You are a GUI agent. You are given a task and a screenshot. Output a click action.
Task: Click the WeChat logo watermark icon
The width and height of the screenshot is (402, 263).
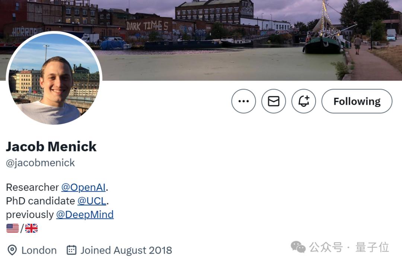click(x=298, y=247)
